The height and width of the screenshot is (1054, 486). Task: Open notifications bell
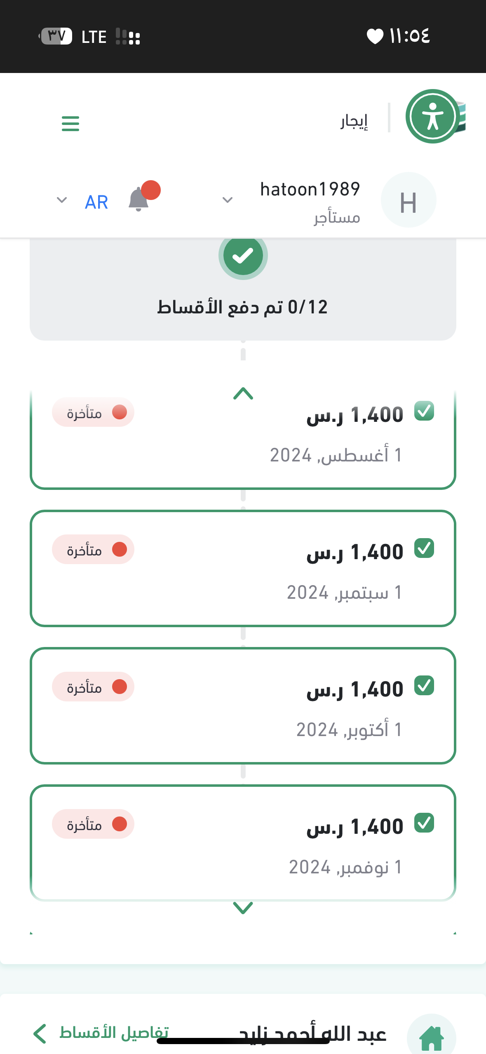[139, 200]
